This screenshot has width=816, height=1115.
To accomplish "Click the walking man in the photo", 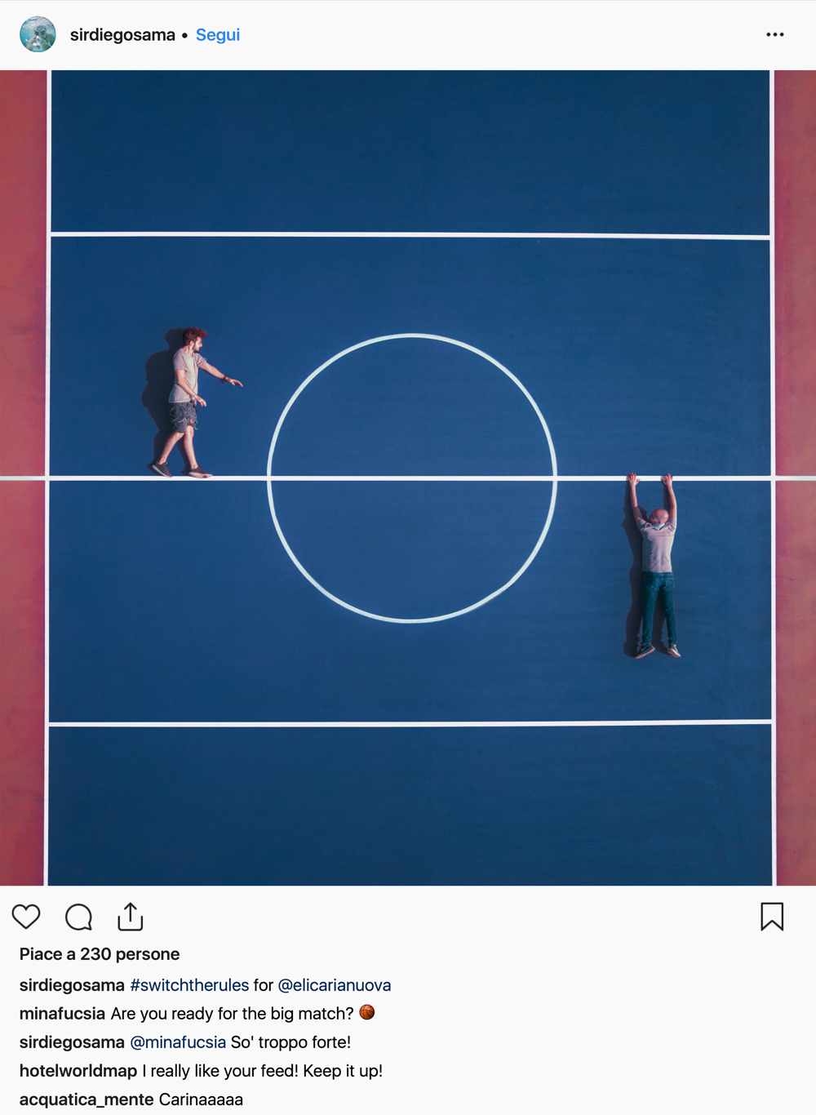I will point(189,402).
